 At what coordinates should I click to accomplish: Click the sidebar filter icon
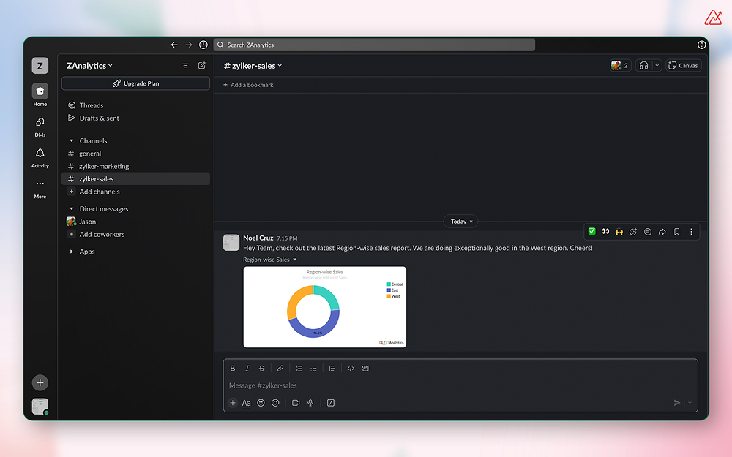(185, 66)
